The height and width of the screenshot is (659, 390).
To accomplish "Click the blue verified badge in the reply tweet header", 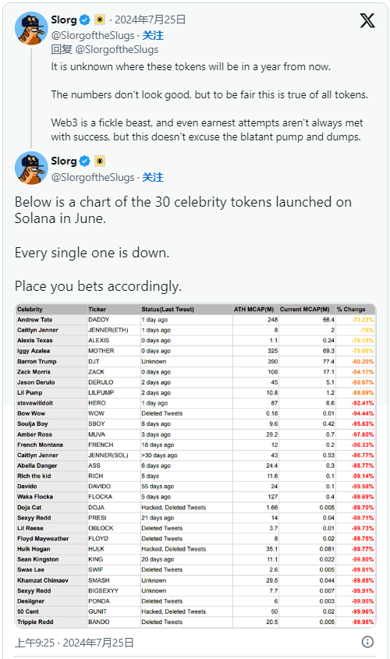I will [x=85, y=19].
